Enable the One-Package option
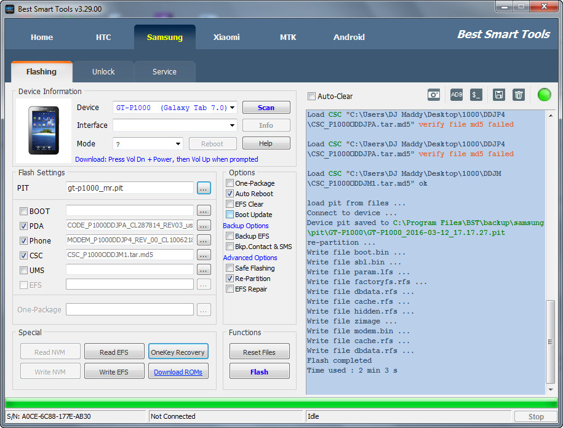 tap(230, 183)
